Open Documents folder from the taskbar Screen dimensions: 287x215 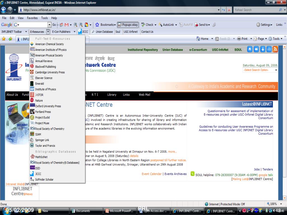tap(86, 211)
